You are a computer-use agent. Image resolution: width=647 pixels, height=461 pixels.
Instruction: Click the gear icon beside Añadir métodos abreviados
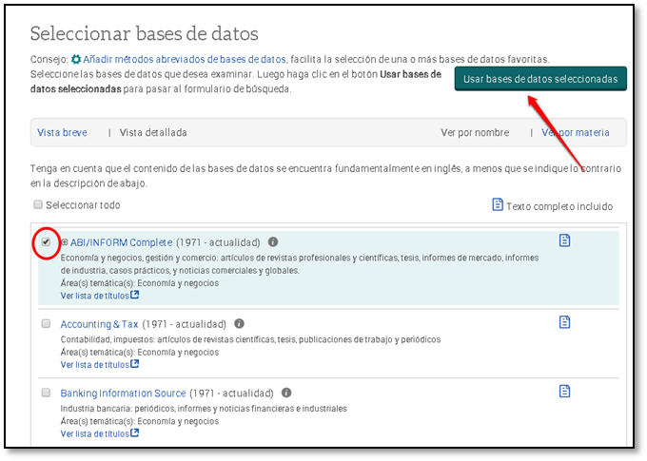[76, 59]
